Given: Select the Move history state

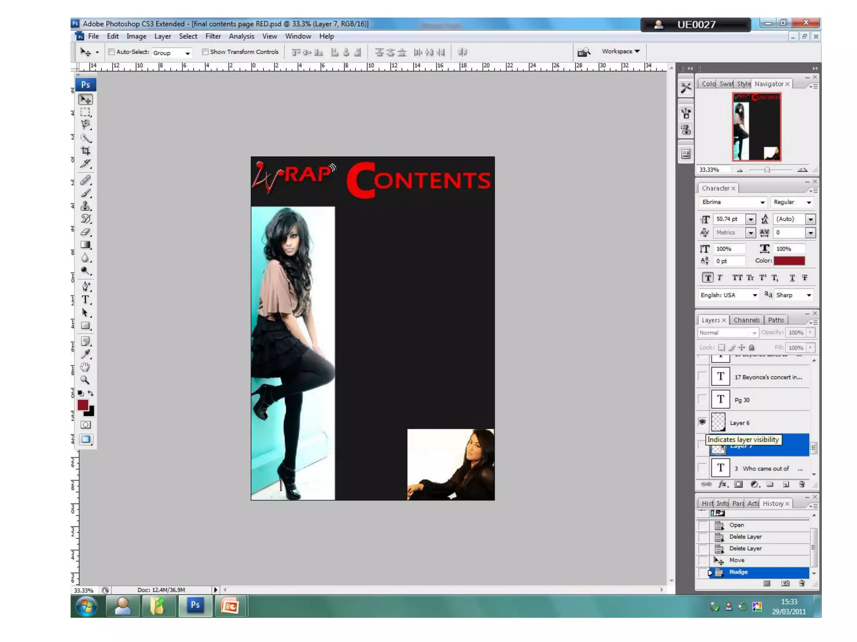Looking at the screenshot, I should coord(753,560).
